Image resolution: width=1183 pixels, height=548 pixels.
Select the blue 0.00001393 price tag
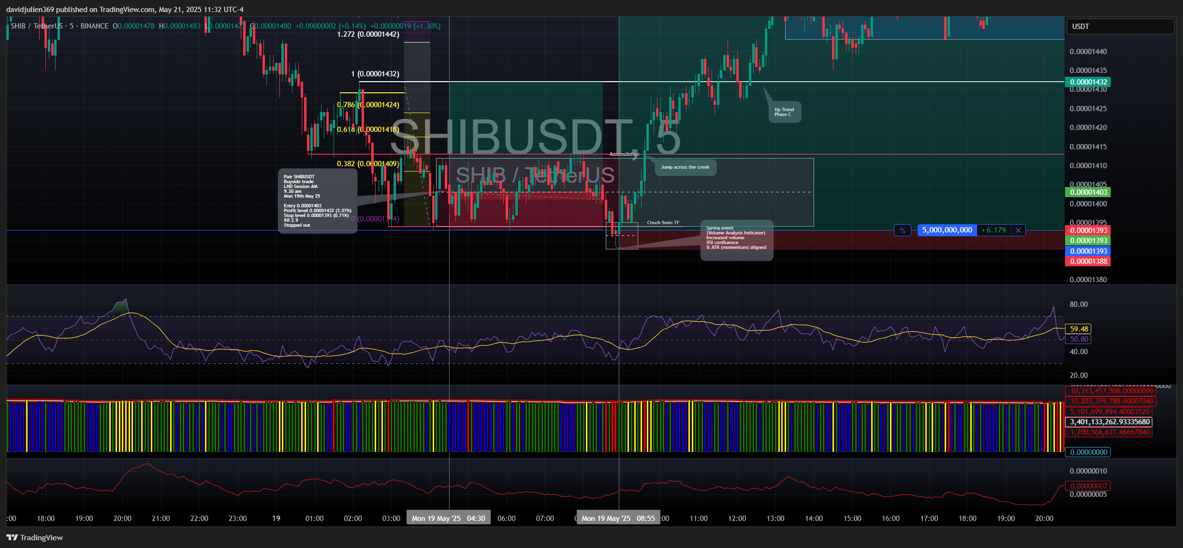(x=1088, y=251)
